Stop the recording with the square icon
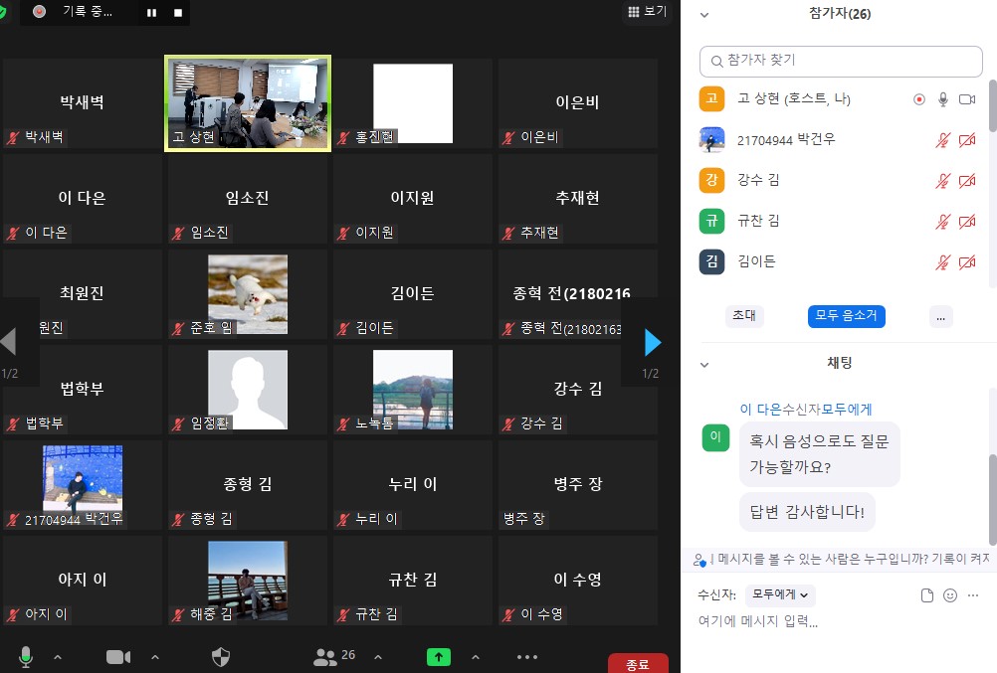 pos(178,13)
